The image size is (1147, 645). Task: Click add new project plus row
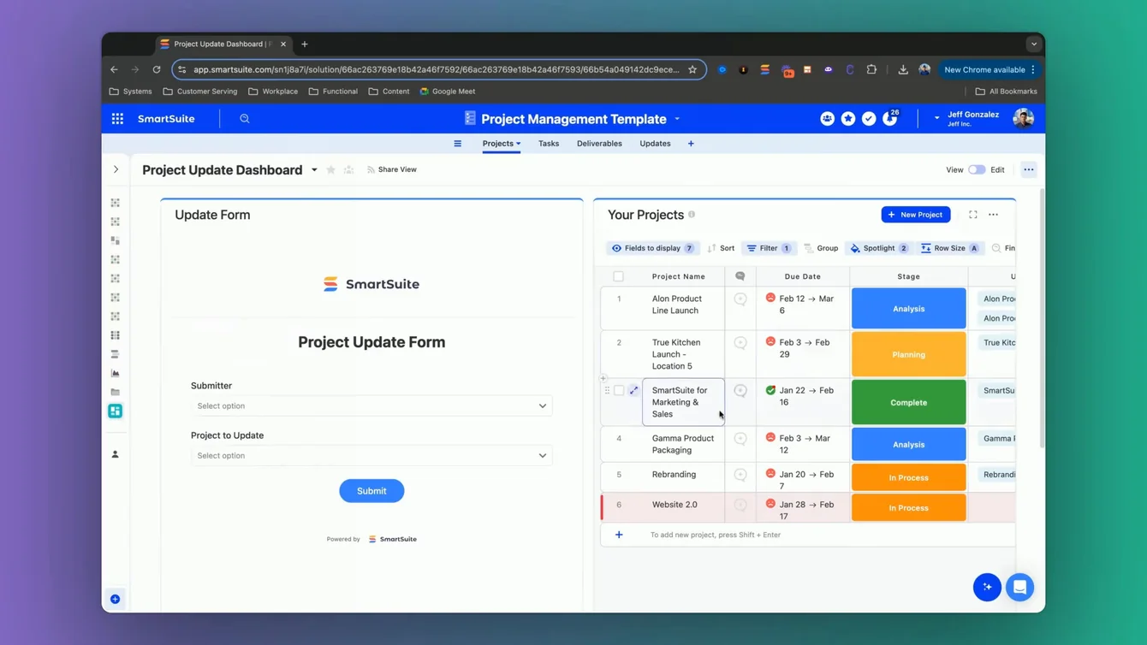(619, 535)
